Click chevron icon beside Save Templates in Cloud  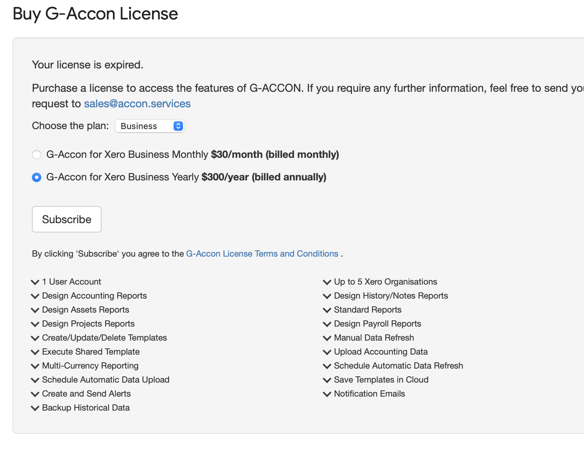point(327,380)
